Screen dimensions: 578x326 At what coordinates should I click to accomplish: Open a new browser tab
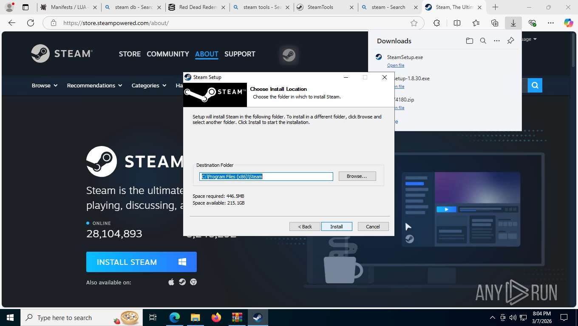click(x=495, y=7)
